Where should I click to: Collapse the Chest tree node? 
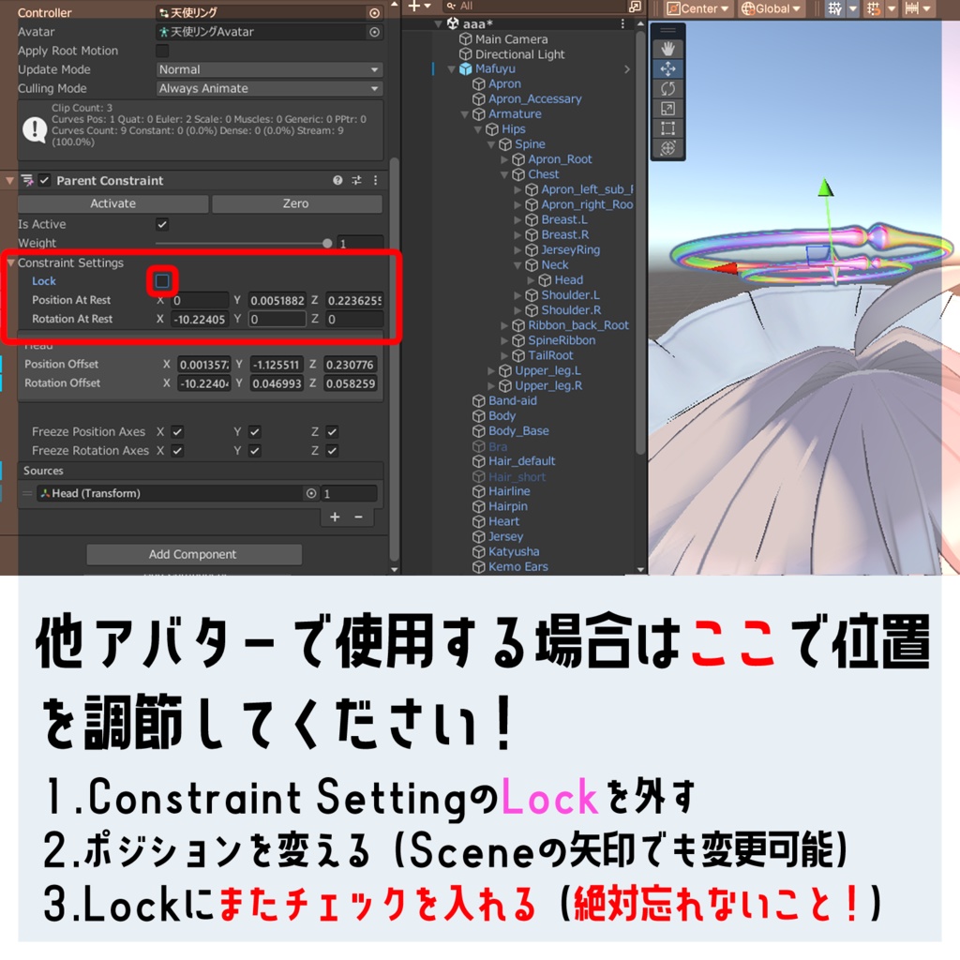point(504,175)
